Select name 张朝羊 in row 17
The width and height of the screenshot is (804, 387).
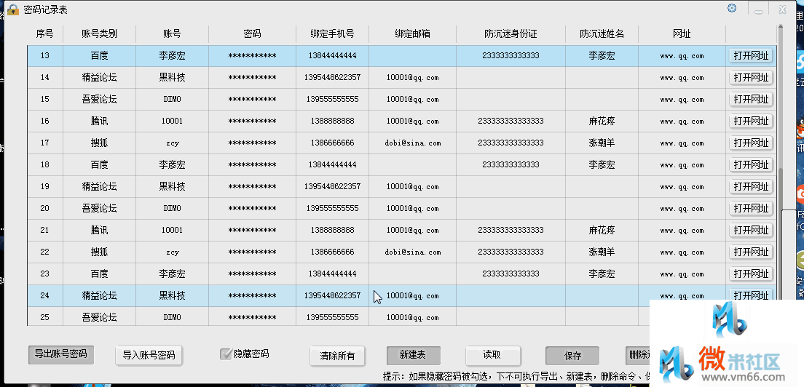602,143
